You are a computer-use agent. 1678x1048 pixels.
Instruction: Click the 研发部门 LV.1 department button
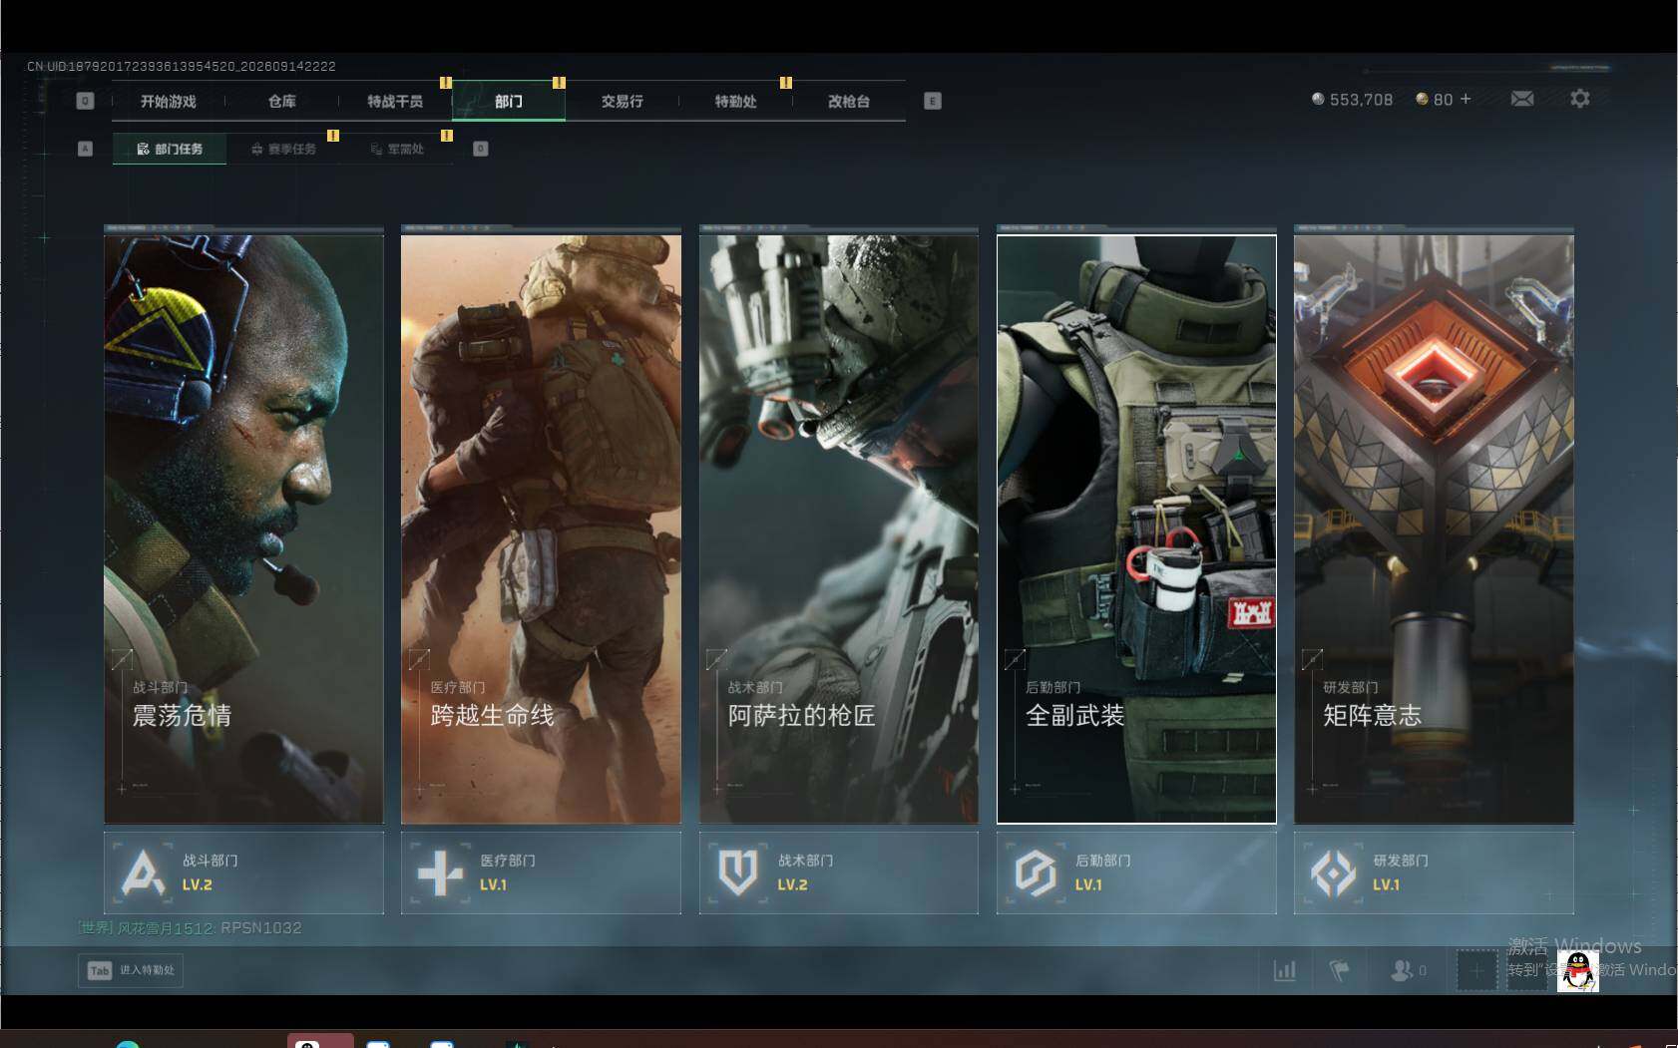pyautogui.click(x=1434, y=873)
